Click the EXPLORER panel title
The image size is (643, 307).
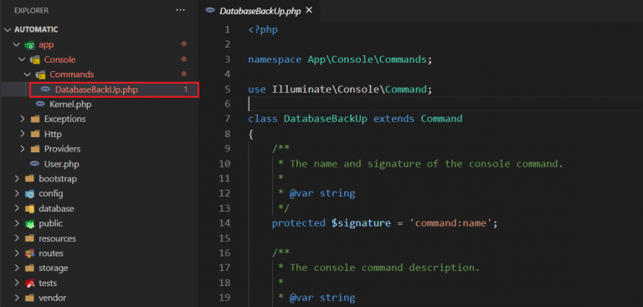click(x=31, y=10)
